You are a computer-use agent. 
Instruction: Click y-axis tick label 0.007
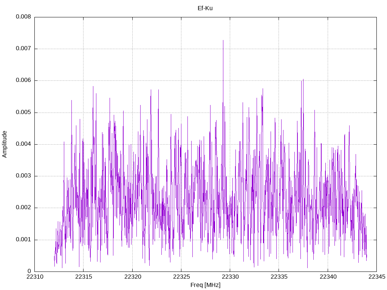point(23,49)
